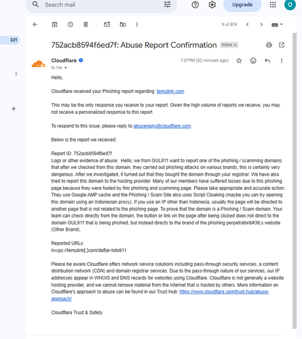Viewport: 302px width, 339px height.
Task: Open email in new window
Action: pos(282,45)
